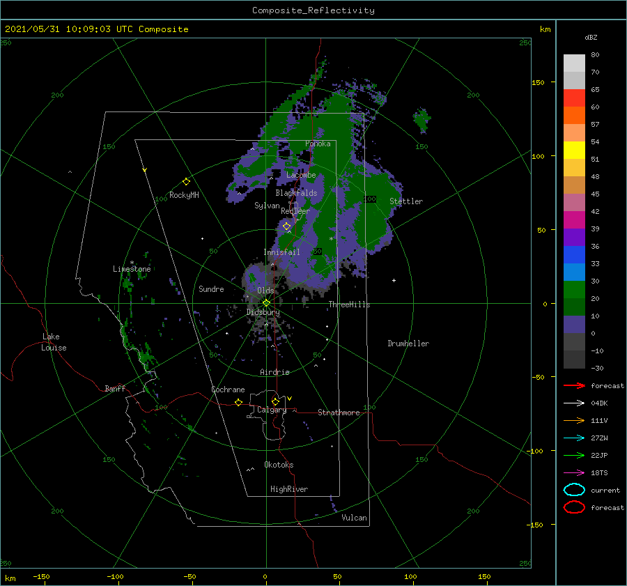Viewport: 627px width, 586px height.
Task: Click the Blackfalds city label
Action: tap(296, 193)
